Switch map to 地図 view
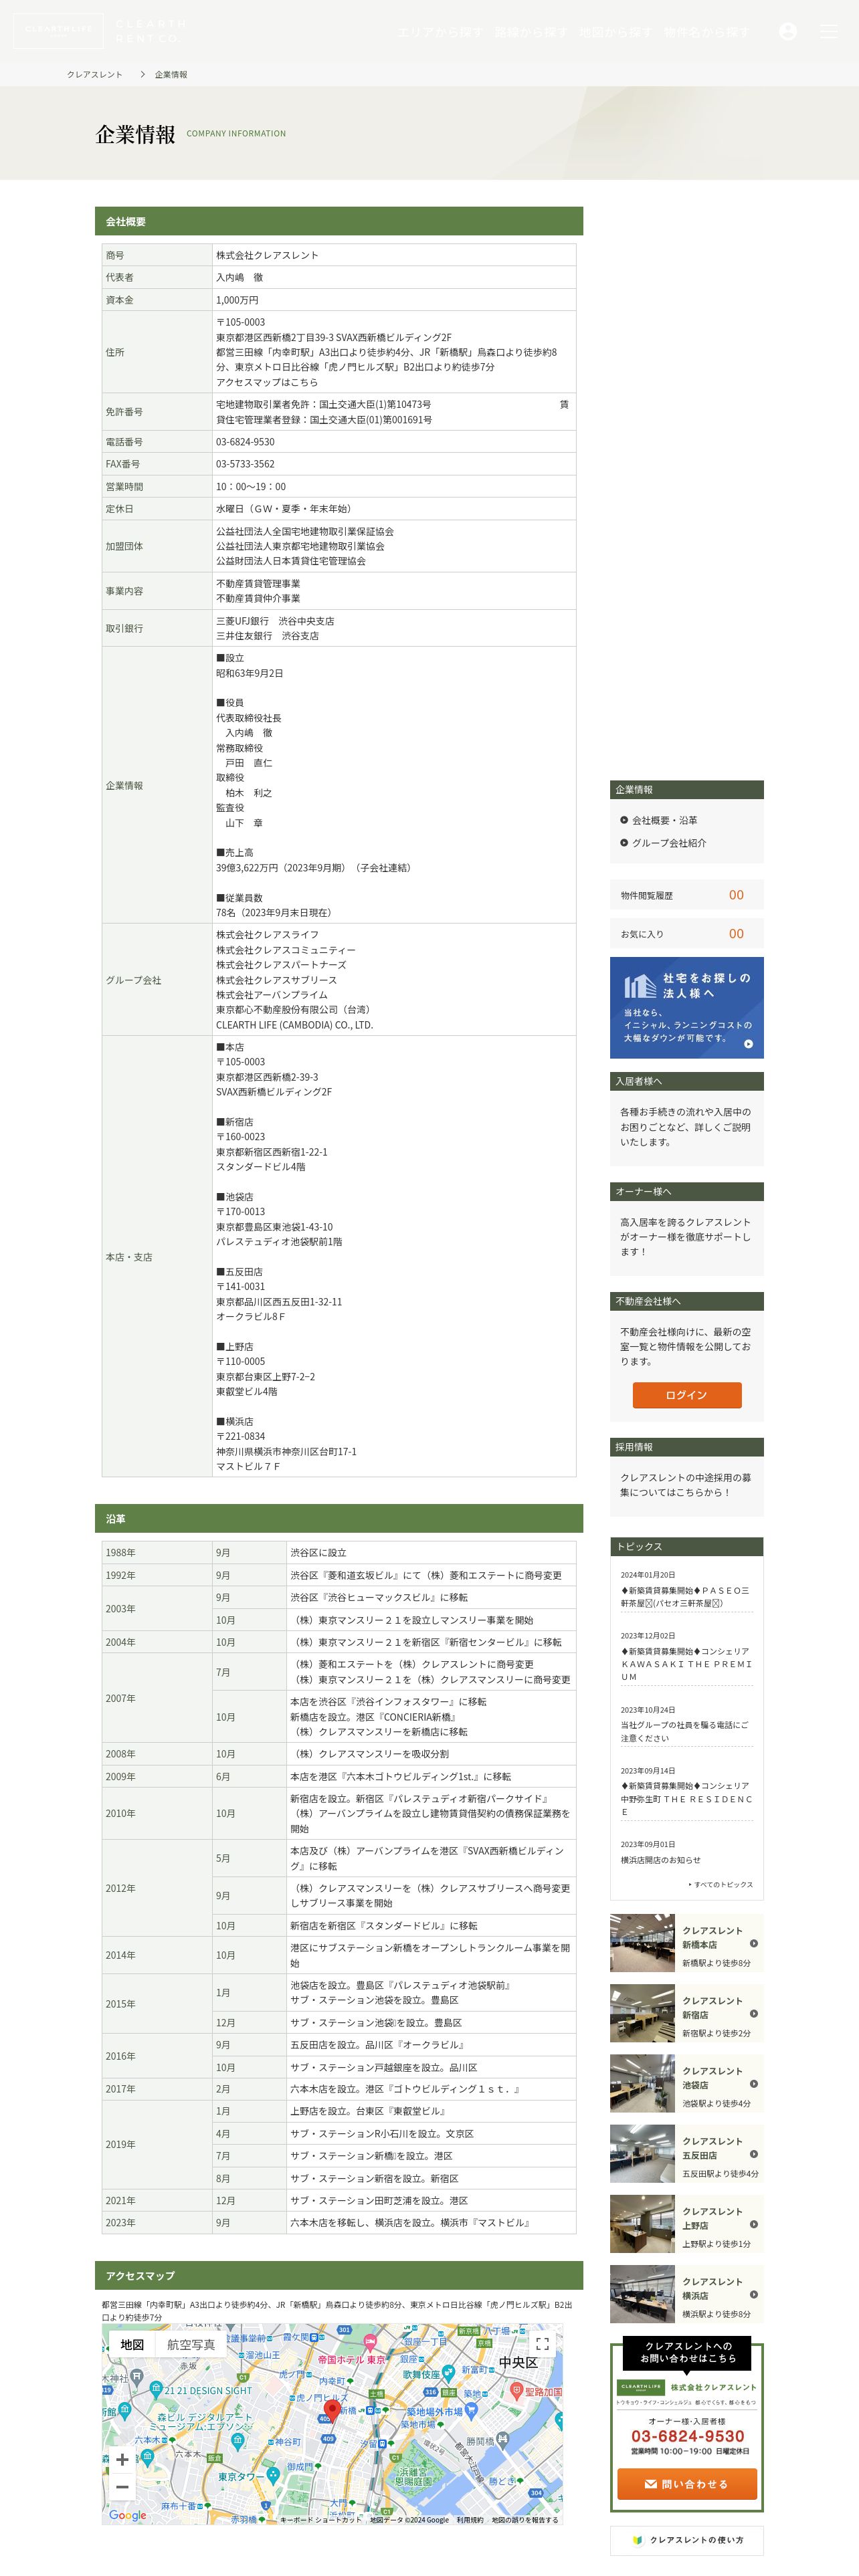Viewport: 859px width, 2576px height. click(x=132, y=2344)
